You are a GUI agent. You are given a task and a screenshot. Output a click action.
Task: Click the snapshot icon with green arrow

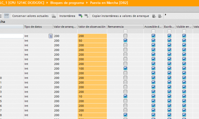tap(81, 16)
